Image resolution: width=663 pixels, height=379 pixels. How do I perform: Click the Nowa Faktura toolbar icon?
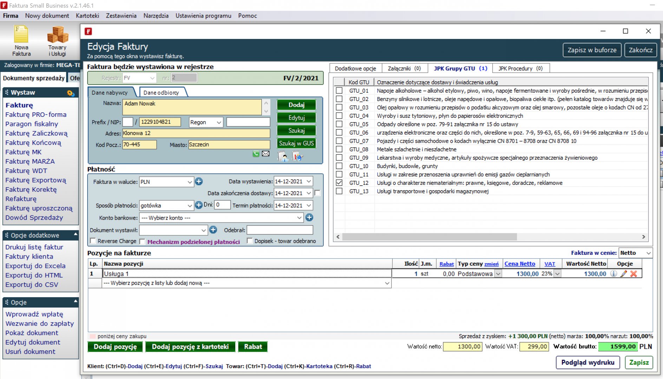(x=21, y=41)
